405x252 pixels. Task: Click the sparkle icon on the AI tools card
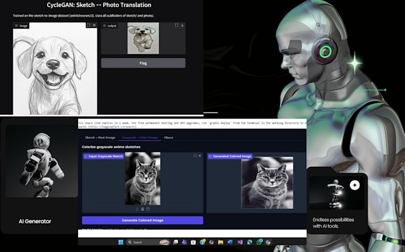354,185
